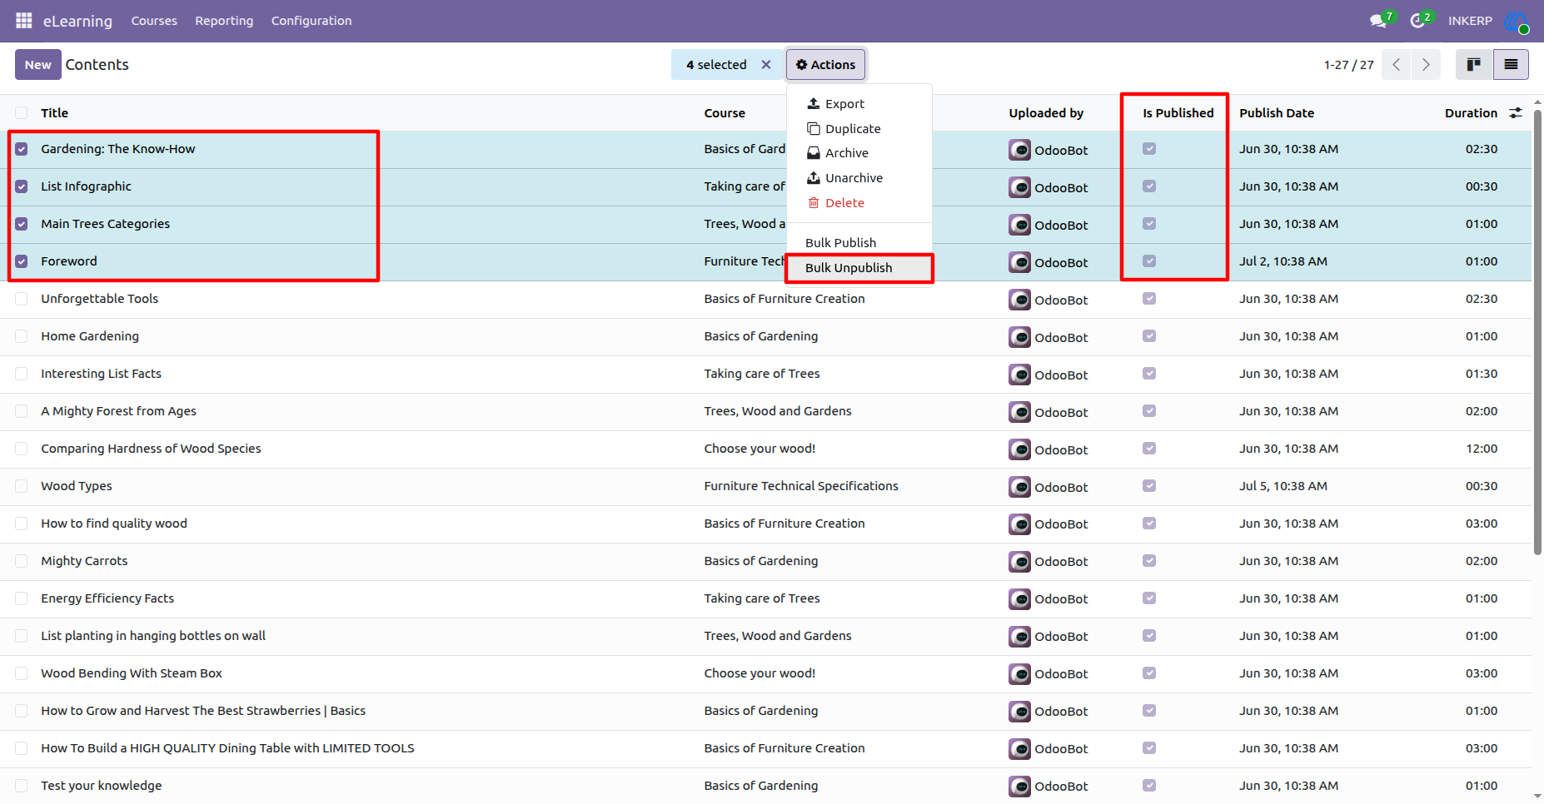Choose Archive from the Actions menu
The image size is (1544, 804).
pyautogui.click(x=859, y=153)
